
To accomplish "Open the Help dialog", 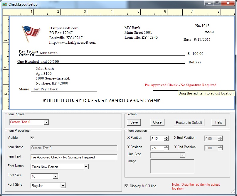I will (218, 122).
